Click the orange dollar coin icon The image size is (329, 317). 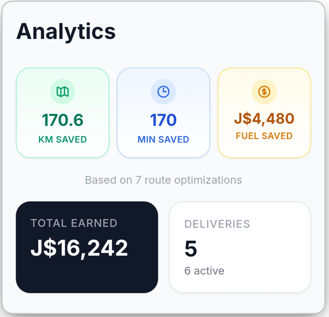264,92
